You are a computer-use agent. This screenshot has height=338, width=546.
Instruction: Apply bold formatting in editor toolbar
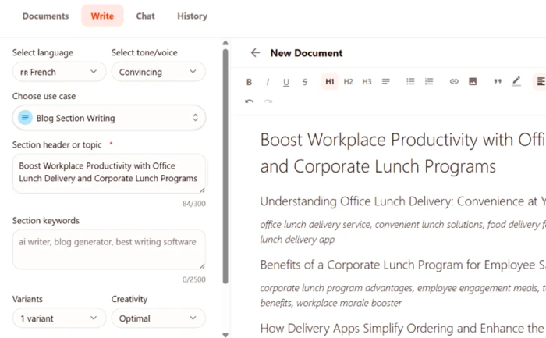249,82
